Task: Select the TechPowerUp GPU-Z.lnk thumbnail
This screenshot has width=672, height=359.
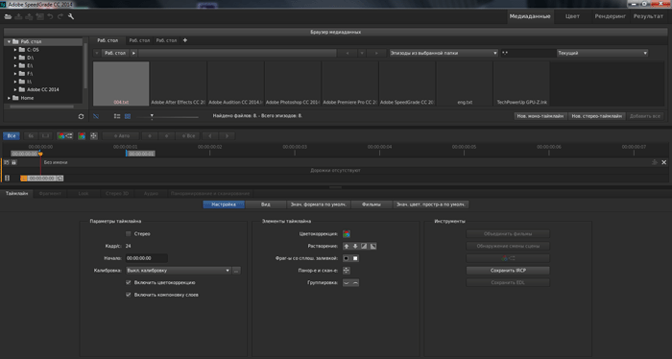Action: click(521, 84)
